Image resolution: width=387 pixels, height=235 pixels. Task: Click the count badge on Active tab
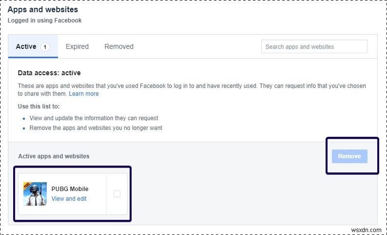click(45, 47)
